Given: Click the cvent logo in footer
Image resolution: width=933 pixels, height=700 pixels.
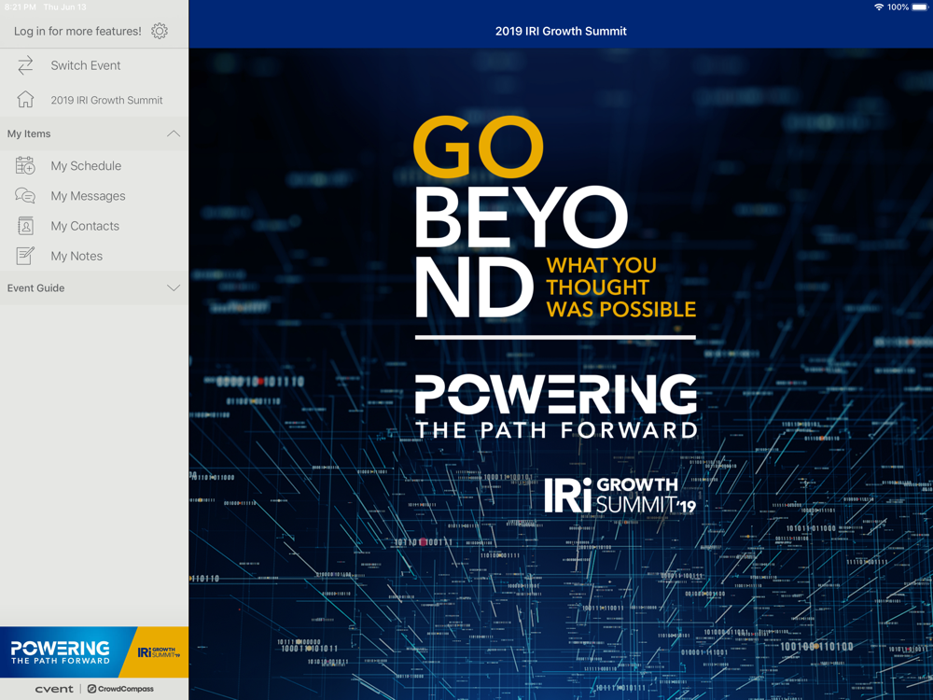Looking at the screenshot, I should coord(54,690).
